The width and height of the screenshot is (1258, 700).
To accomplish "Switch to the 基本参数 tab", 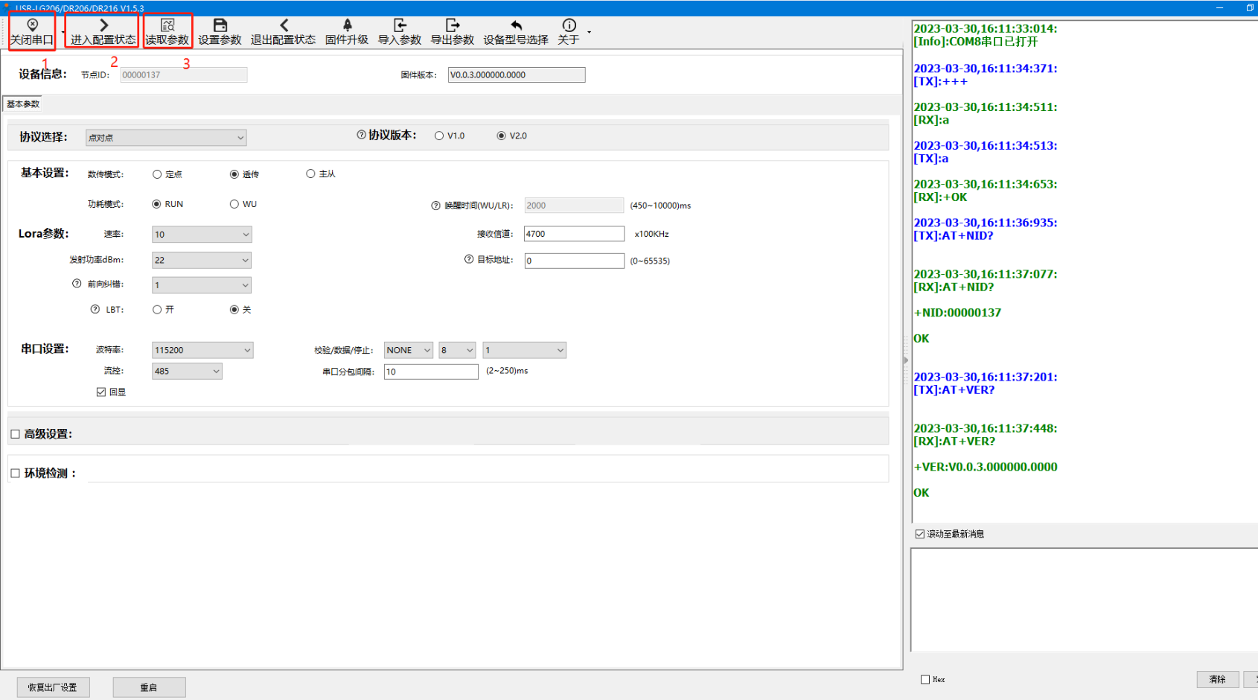I will [23, 104].
